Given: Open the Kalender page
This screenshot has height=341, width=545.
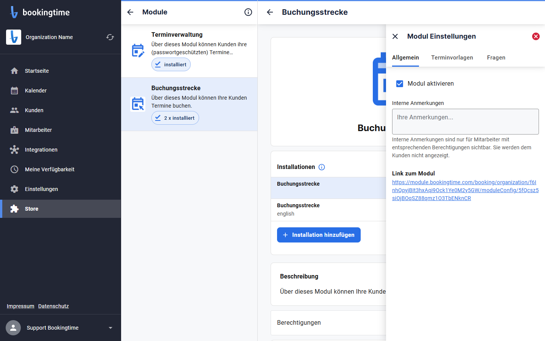Looking at the screenshot, I should click(x=61, y=91).
